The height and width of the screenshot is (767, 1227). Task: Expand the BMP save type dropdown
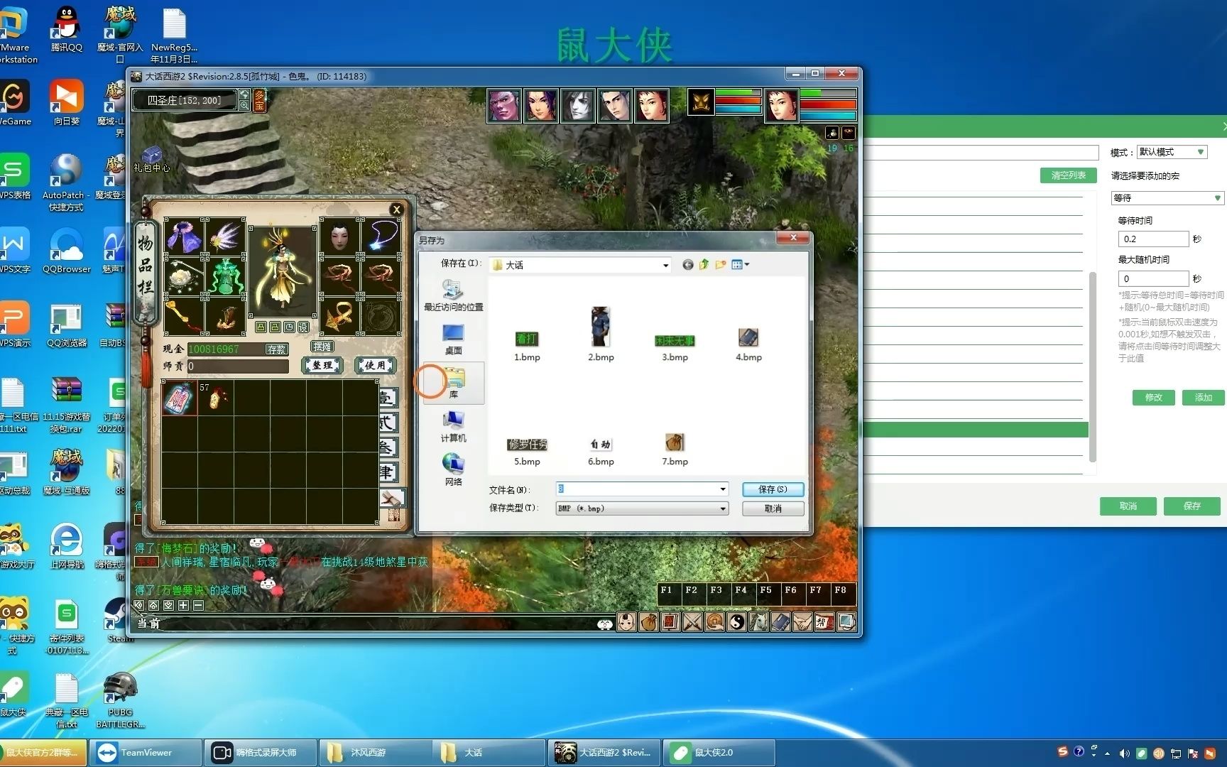[723, 508]
